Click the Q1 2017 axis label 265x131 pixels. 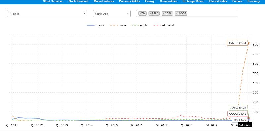point(162,125)
